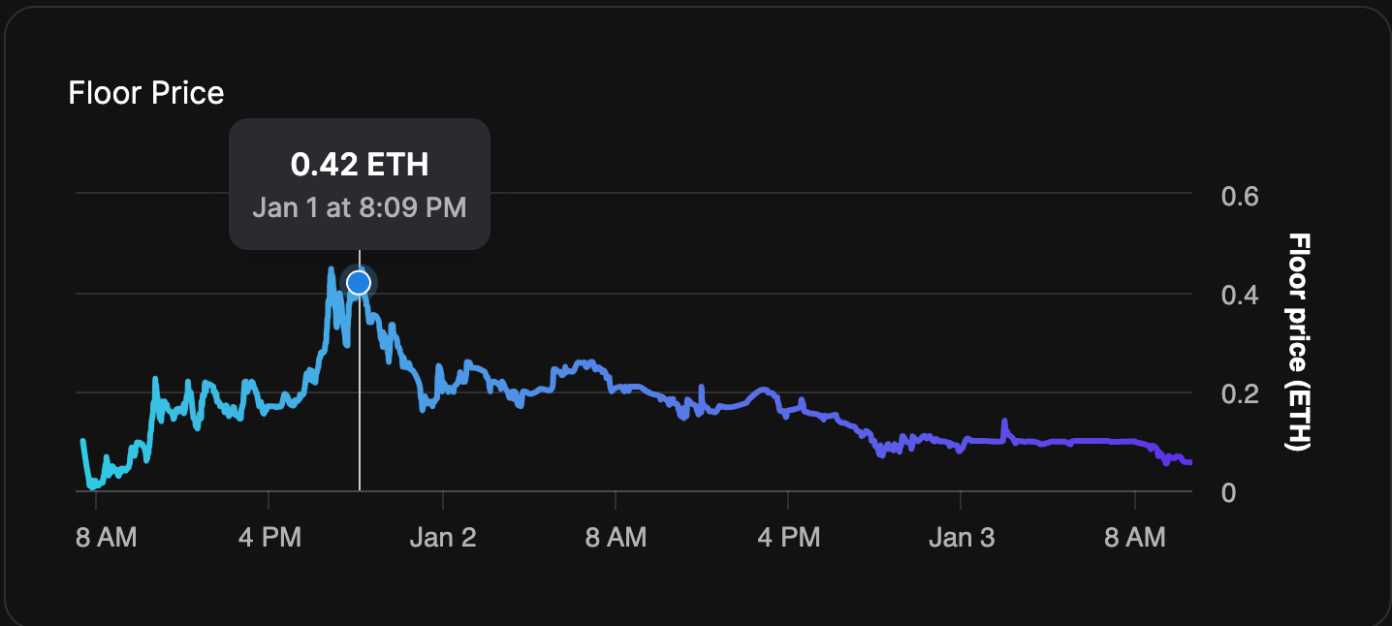Click the first "4 PM" x-axis label
This screenshot has width=1392, height=626.
point(269,538)
